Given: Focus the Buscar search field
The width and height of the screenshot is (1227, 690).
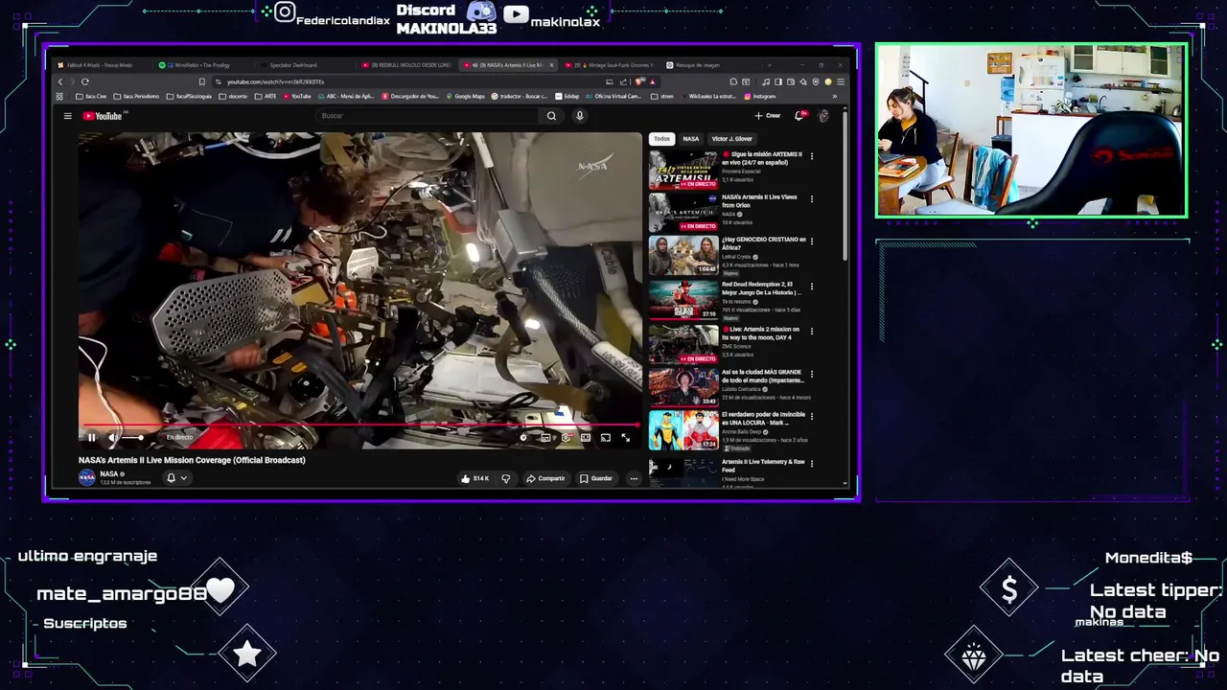Looking at the screenshot, I should tap(427, 116).
